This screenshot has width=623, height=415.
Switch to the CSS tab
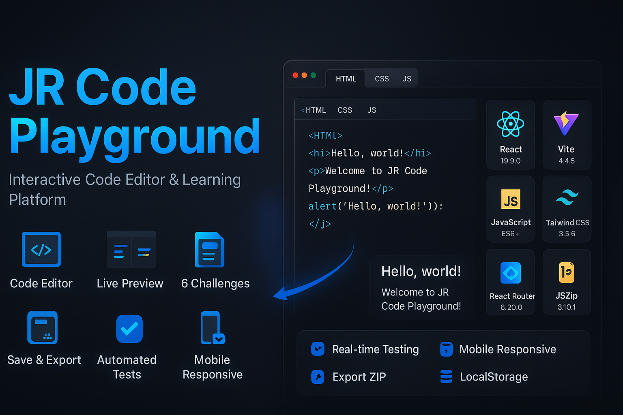point(382,78)
